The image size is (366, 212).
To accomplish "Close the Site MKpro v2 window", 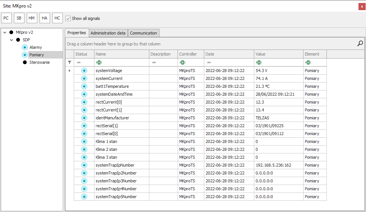I will (x=362, y=6).
